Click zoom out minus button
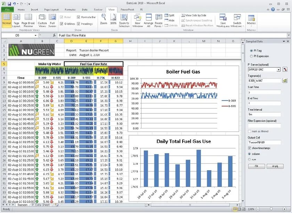Image resolution: width=292 pixels, height=213 pixels. (258, 209)
